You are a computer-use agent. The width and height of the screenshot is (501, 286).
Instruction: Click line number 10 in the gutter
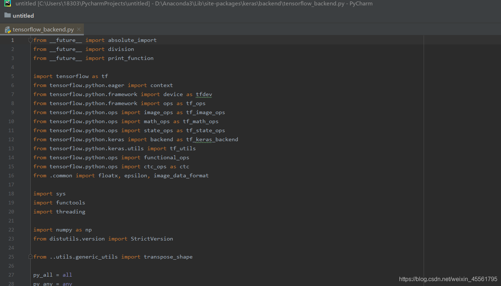tap(11, 121)
